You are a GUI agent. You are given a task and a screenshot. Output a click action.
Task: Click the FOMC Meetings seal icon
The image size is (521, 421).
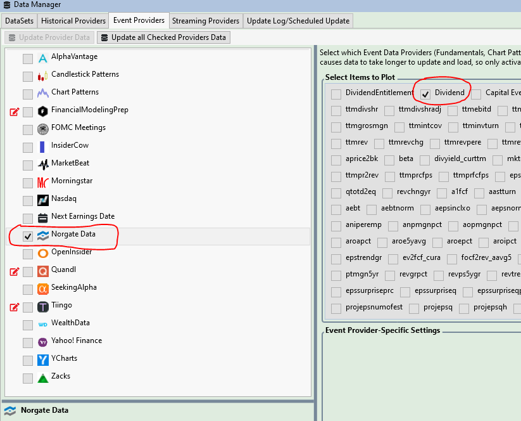(42, 130)
